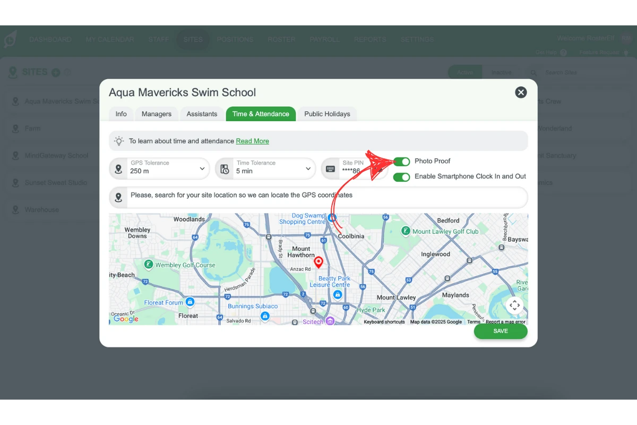The height and width of the screenshot is (425, 637).
Task: Click the Dog Swamp Shopping Centre marker
Action: pyautogui.click(x=332, y=217)
